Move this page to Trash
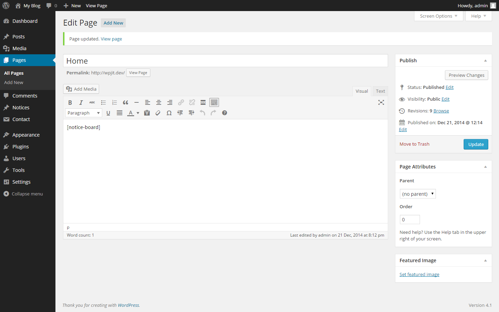Viewport: 499px width, 312px height. click(414, 144)
